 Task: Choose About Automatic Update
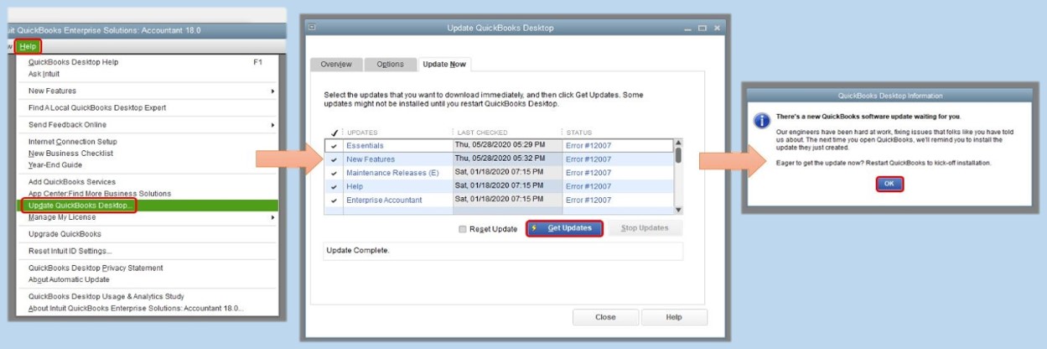147,279
